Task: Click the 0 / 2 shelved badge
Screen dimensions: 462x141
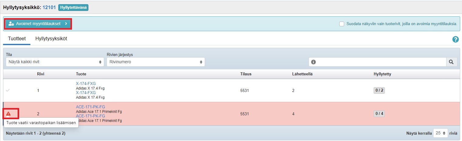Action: (x=379, y=90)
